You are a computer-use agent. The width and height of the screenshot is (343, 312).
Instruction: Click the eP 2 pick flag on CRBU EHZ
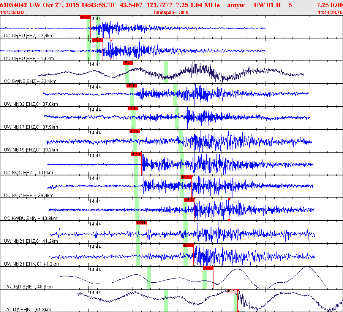[x=85, y=17]
